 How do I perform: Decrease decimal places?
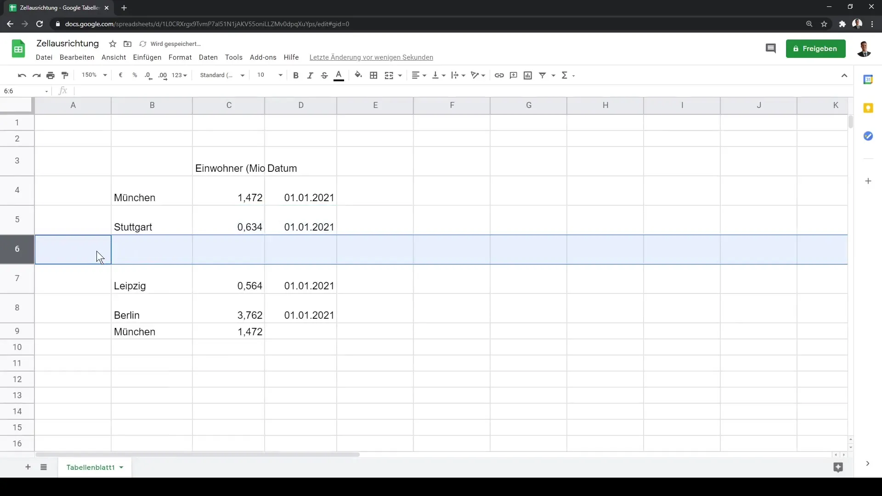point(148,75)
